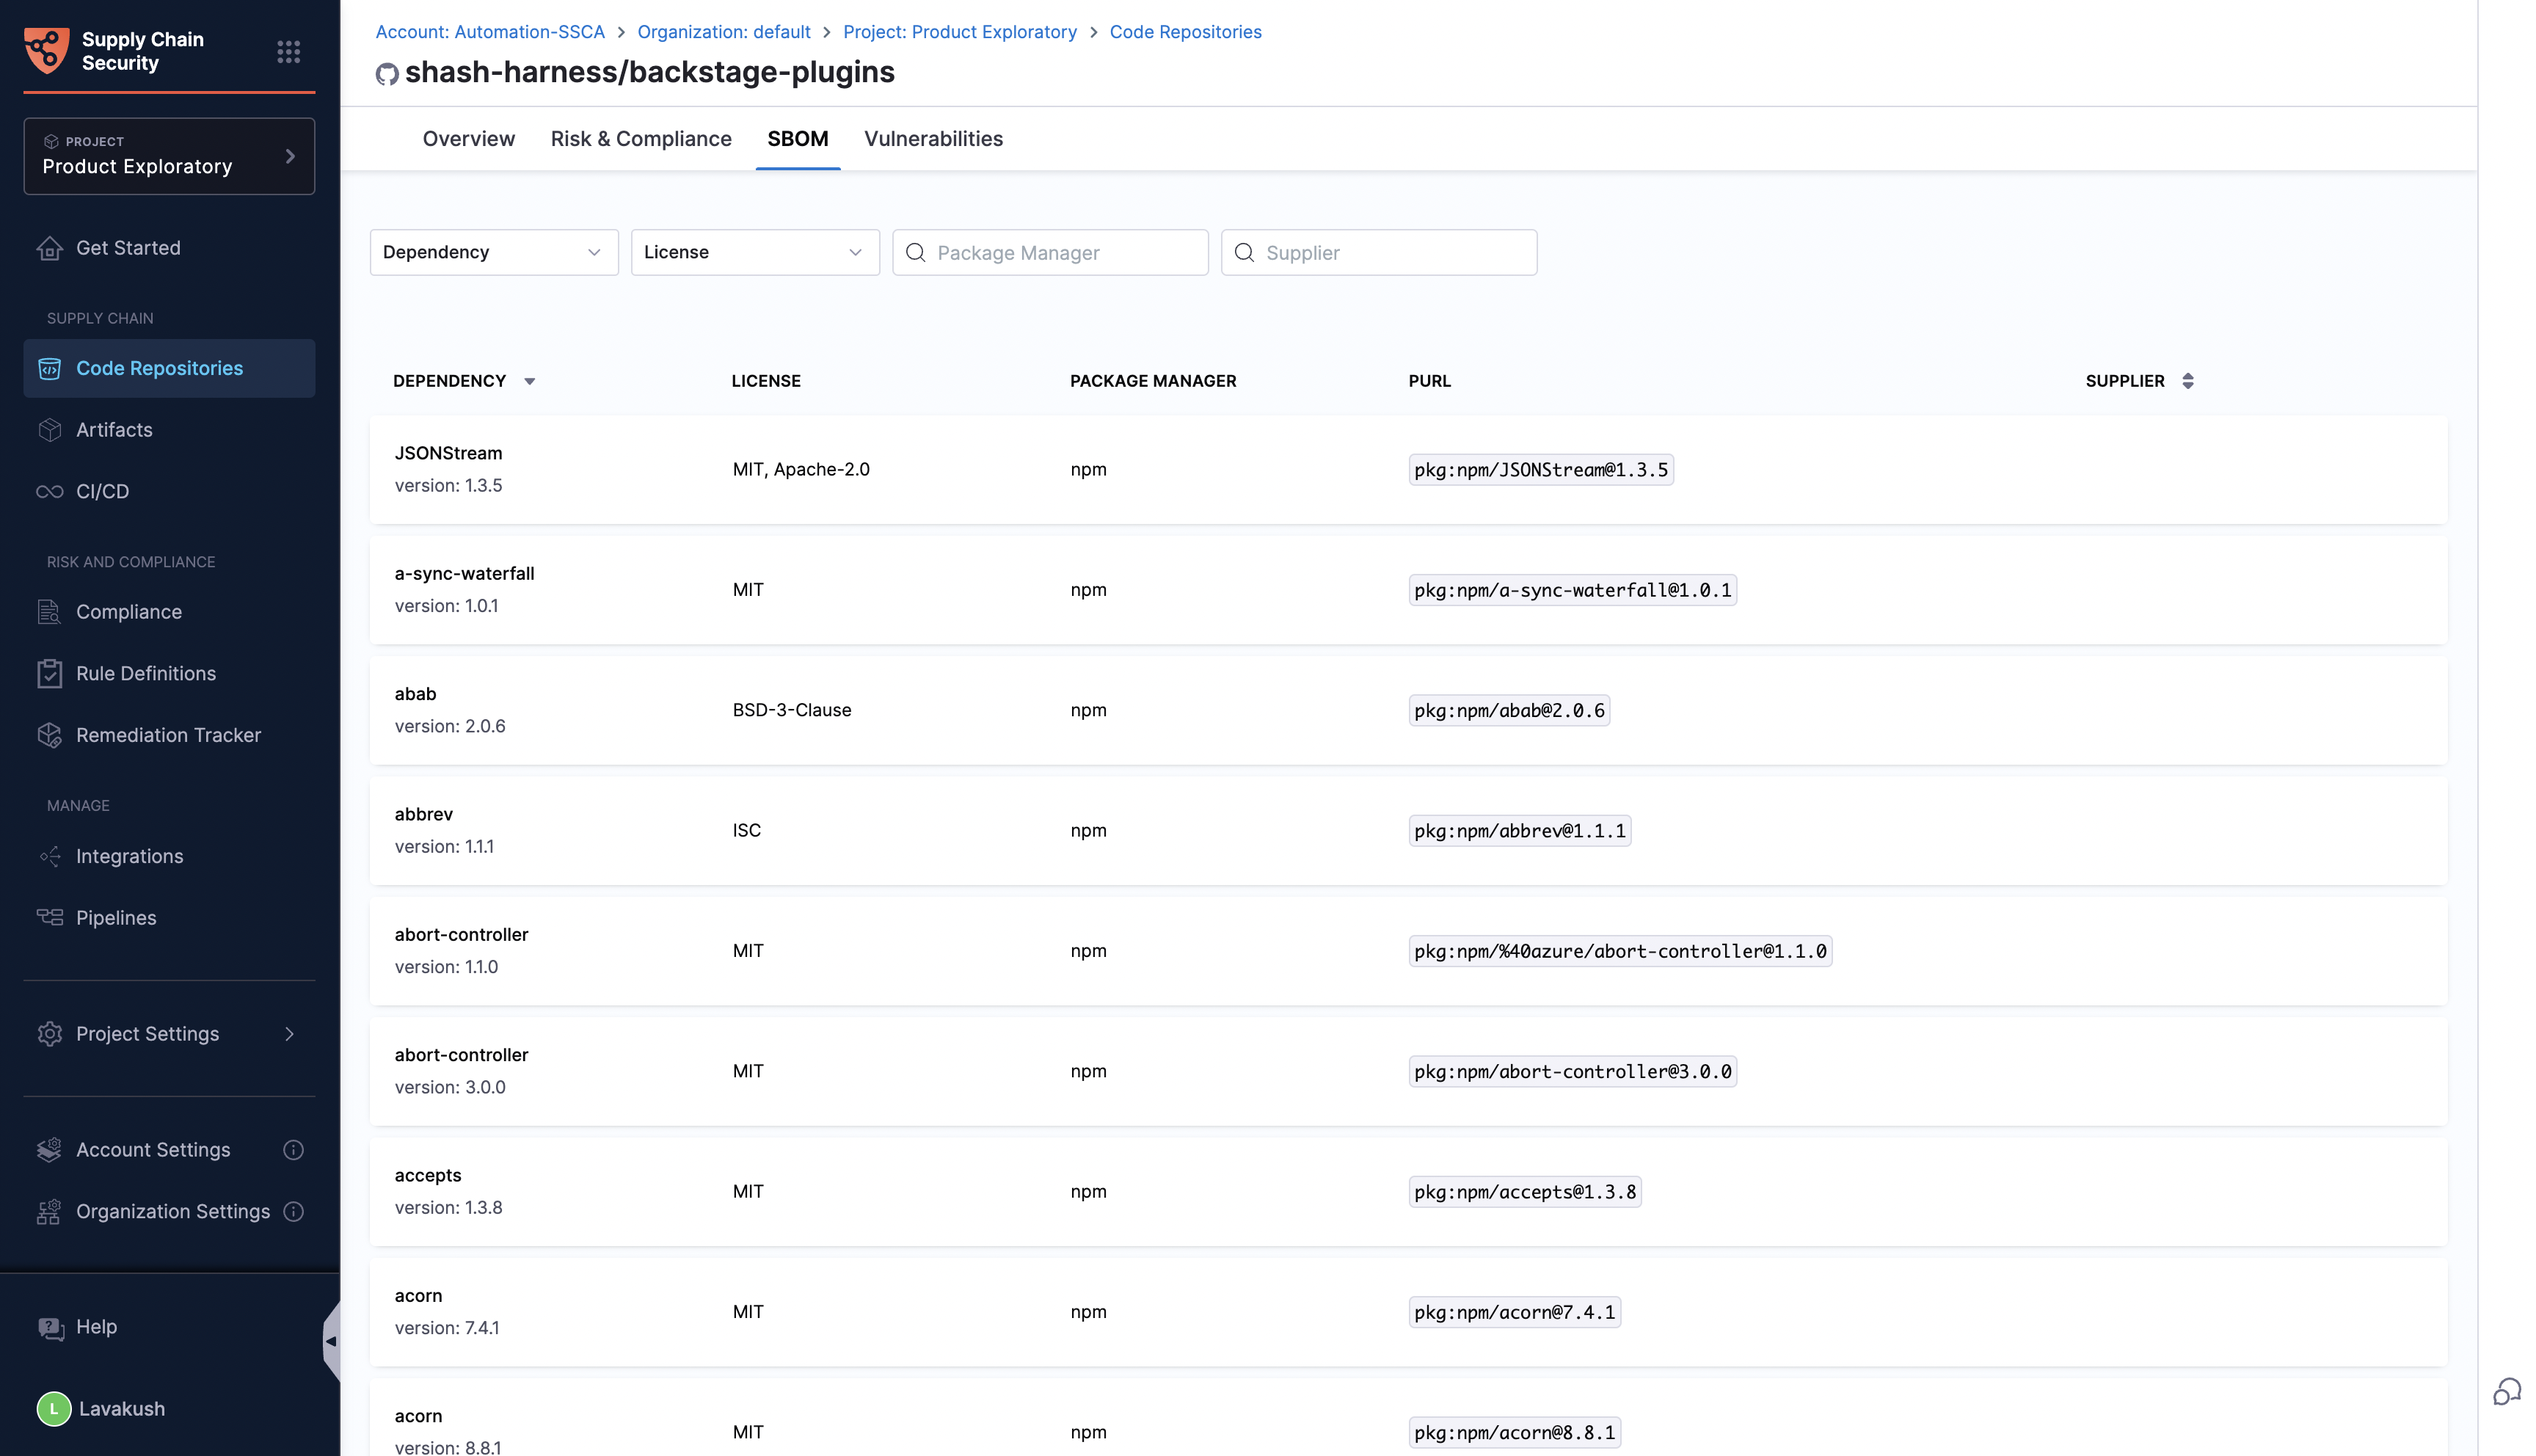Click the Get Started home icon

point(49,248)
